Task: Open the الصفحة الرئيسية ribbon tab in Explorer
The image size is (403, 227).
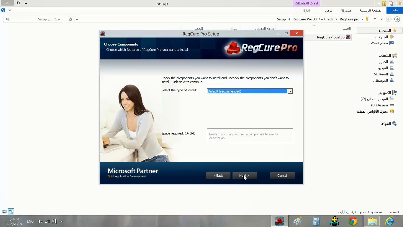Action: tap(371, 10)
